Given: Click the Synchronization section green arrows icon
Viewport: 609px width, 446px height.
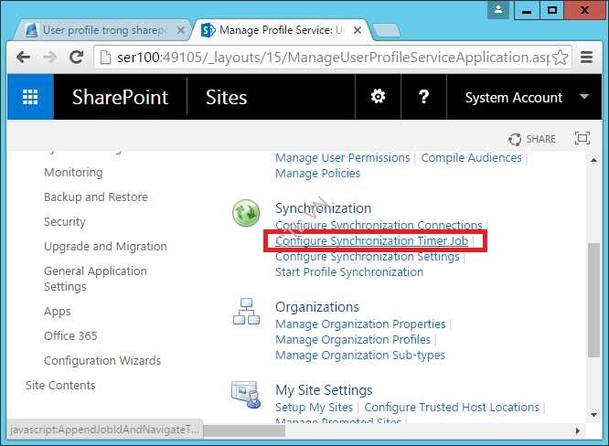Looking at the screenshot, I should click(246, 213).
